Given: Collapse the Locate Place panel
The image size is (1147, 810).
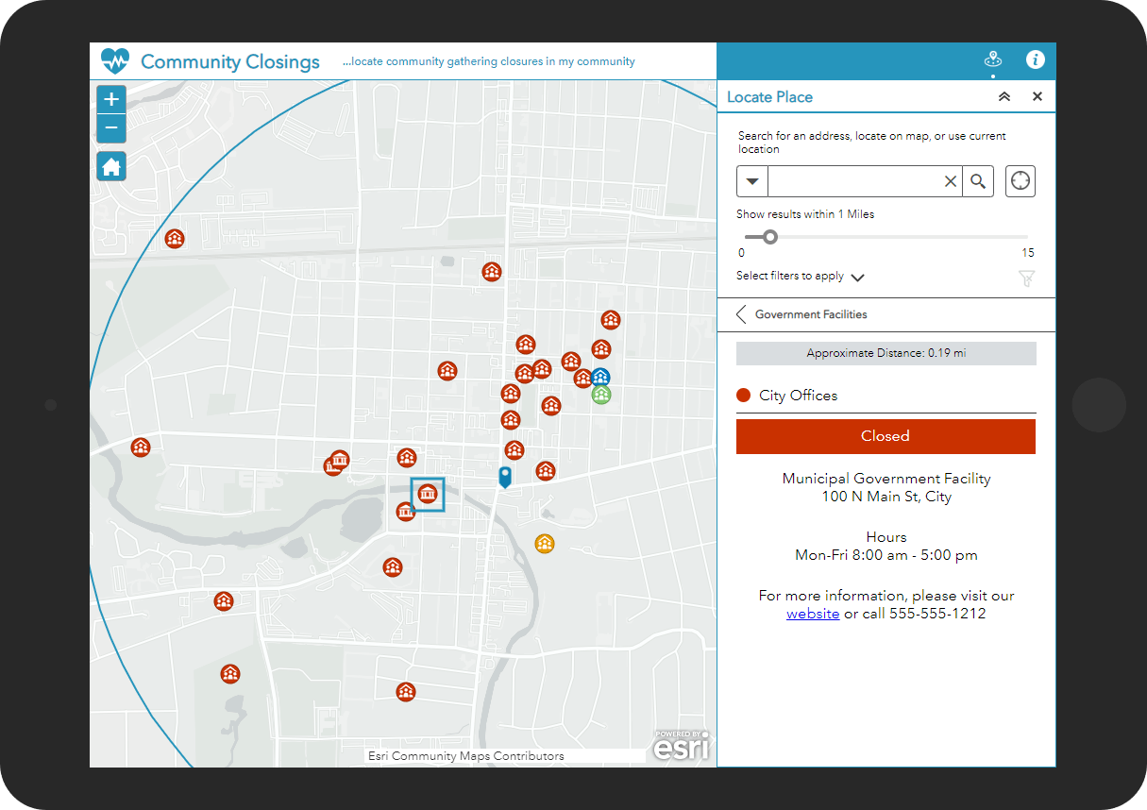Looking at the screenshot, I should click(x=1004, y=96).
